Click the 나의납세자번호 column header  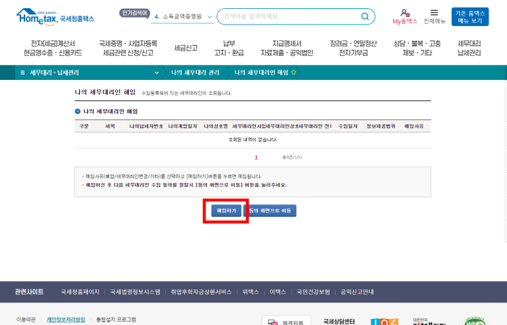point(146,126)
